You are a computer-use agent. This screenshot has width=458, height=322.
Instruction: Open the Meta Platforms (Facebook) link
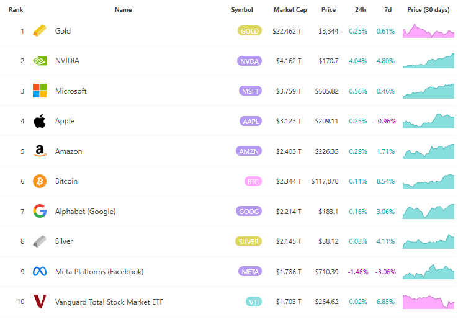99,272
